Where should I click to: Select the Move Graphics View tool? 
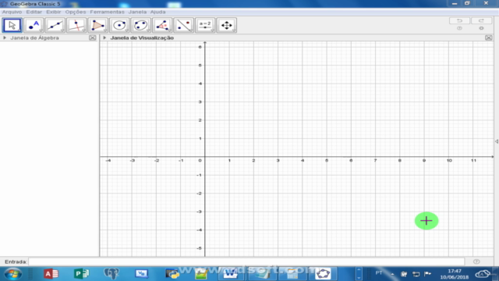pos(227,25)
